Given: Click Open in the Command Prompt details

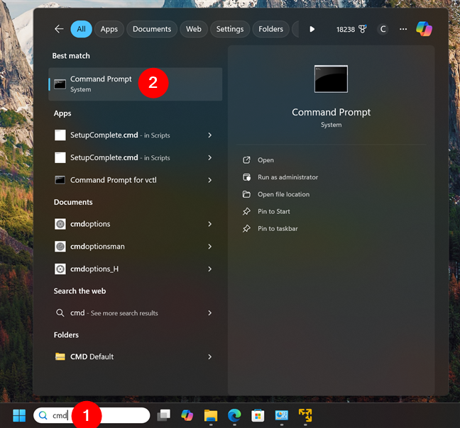Looking at the screenshot, I should coord(265,160).
